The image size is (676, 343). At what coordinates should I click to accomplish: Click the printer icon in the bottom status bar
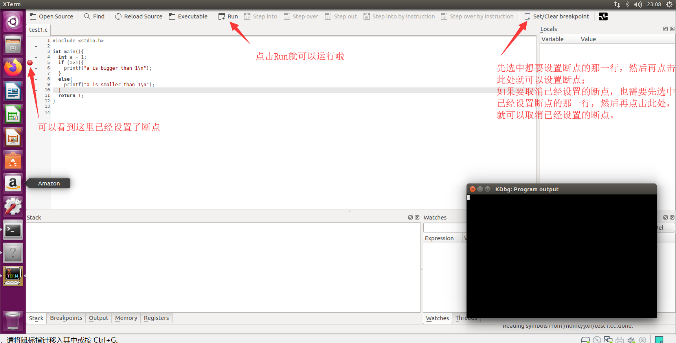pyautogui.click(x=620, y=340)
